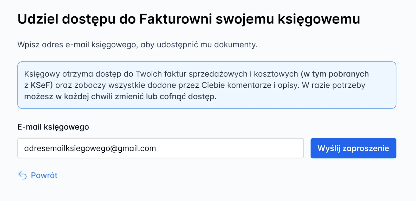Image resolution: width=416 pixels, height=201 pixels.
Task: Click the text Wpisz adres e-mail księgowego
Action: click(x=138, y=45)
